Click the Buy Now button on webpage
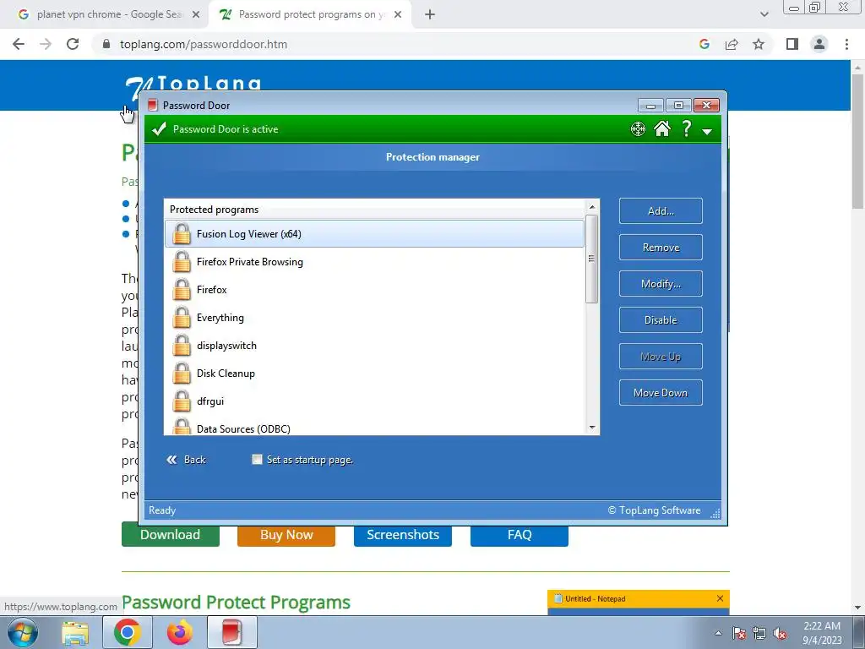Viewport: 865px width, 649px height. (x=286, y=535)
